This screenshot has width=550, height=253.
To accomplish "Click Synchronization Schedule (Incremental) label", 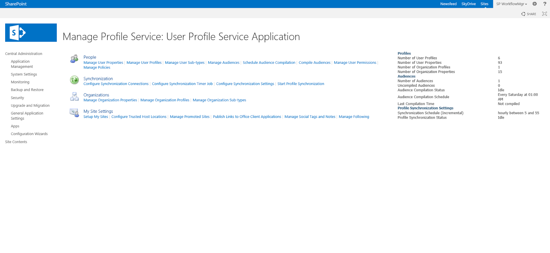I will click(x=430, y=113).
